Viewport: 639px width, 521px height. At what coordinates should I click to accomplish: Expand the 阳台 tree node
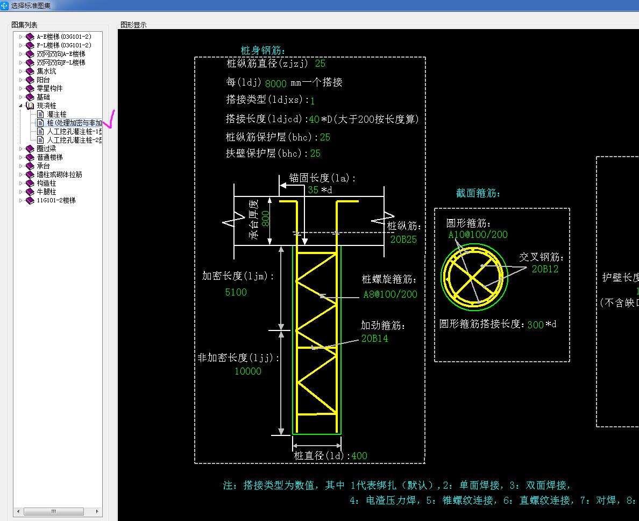coord(20,80)
